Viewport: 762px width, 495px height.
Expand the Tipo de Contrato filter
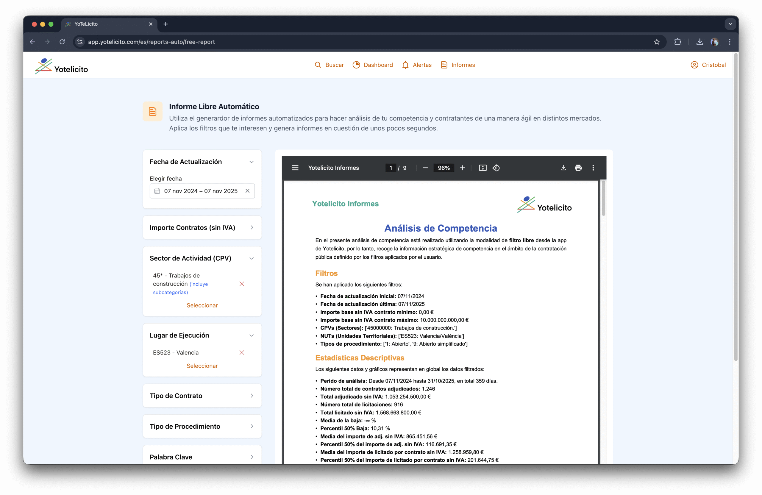[251, 395]
